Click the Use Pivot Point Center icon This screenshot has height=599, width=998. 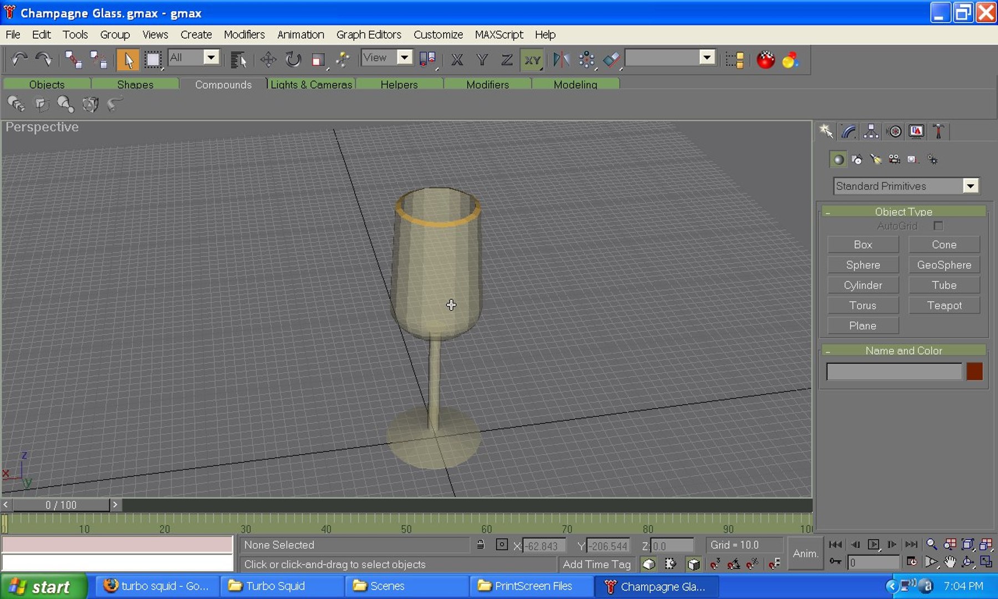coord(427,59)
